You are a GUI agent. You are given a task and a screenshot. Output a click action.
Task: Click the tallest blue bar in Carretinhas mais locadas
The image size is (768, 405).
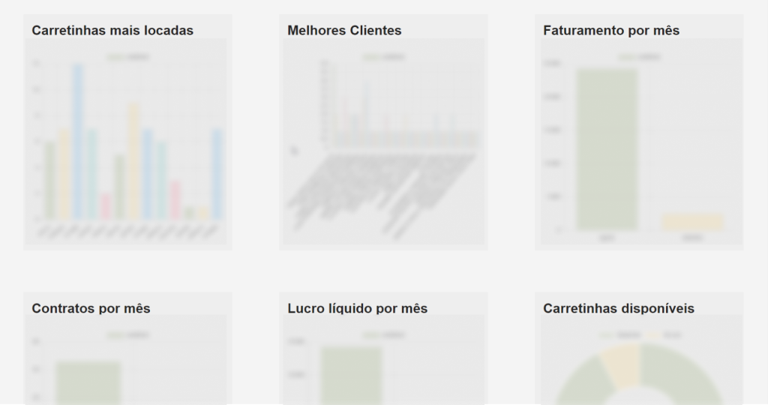pos(78,142)
